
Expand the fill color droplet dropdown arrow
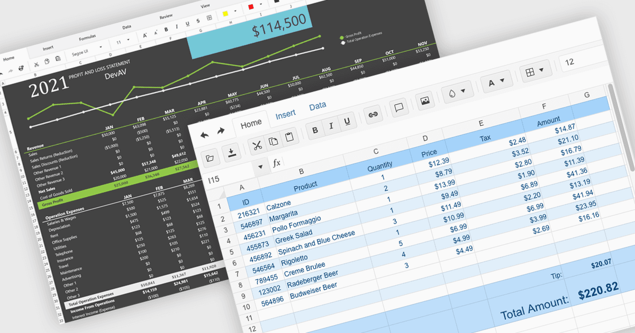[464, 90]
